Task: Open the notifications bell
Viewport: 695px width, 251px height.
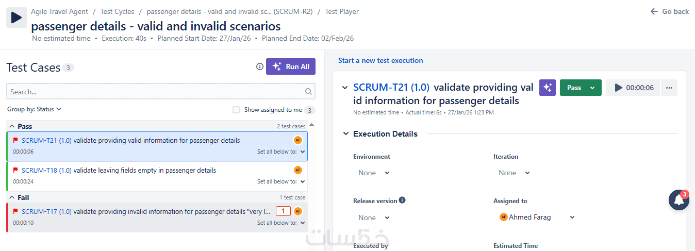Action: [x=679, y=200]
